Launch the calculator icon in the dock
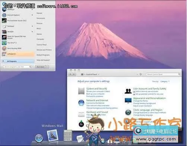The width and height of the screenshot is (187, 146). (68, 136)
